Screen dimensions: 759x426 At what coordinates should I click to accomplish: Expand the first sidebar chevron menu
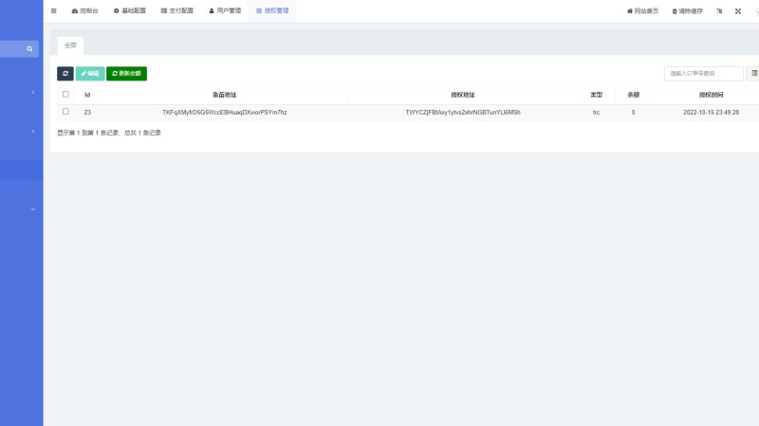(x=33, y=92)
